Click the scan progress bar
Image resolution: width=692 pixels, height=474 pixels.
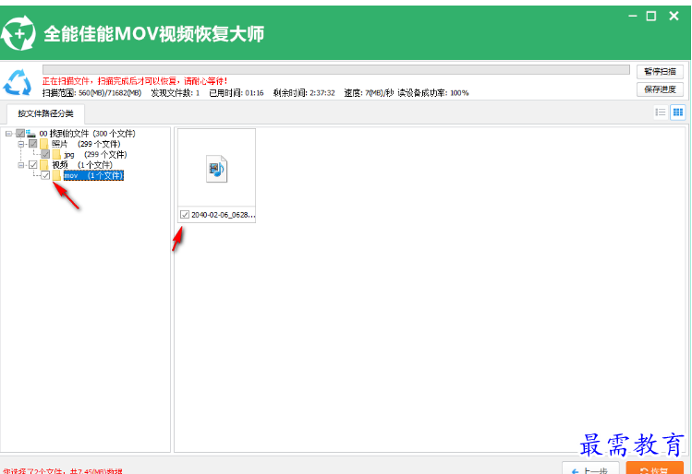(336, 69)
